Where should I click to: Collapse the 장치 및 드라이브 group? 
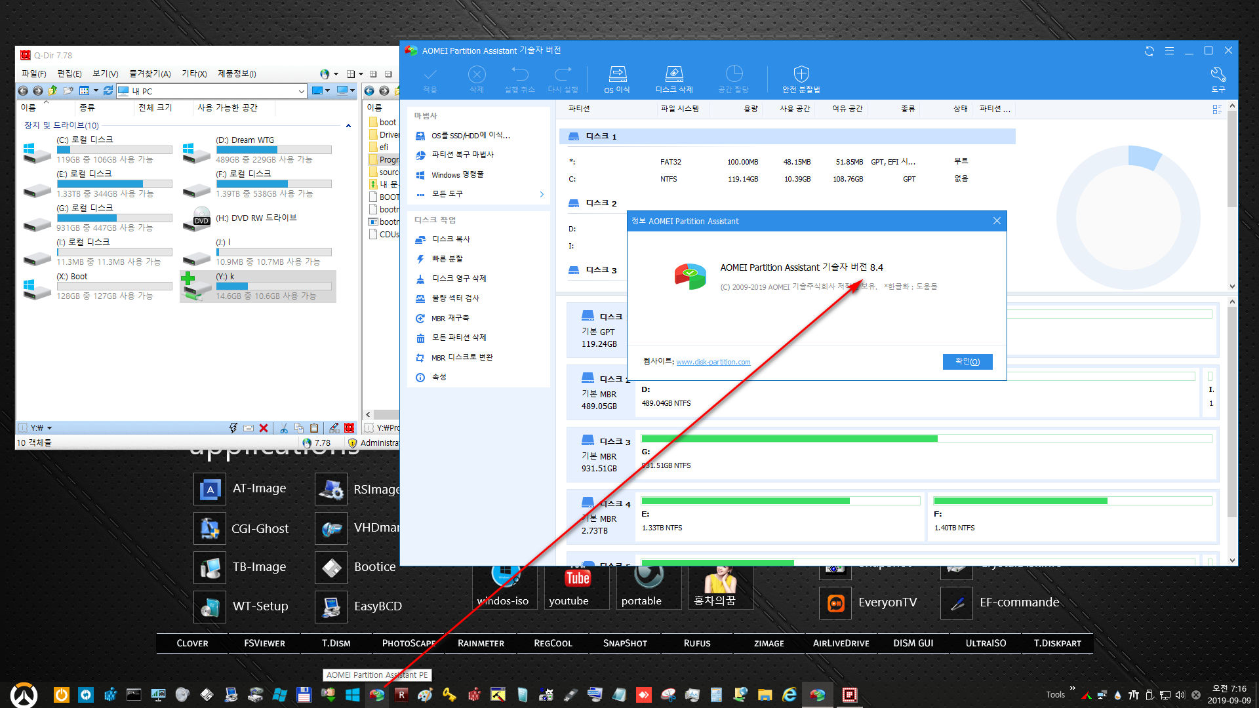pos(348,125)
